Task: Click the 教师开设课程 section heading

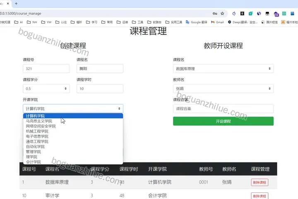Action: tap(223, 46)
